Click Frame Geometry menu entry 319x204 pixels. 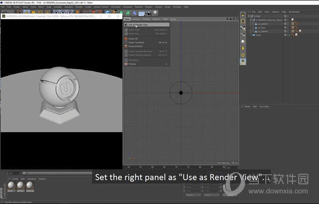point(136,42)
